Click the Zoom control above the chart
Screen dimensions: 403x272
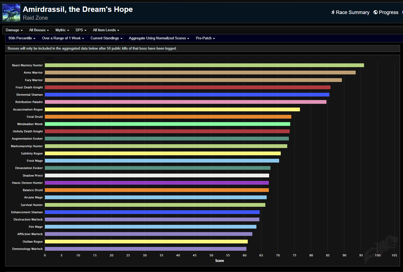coord(49,58)
